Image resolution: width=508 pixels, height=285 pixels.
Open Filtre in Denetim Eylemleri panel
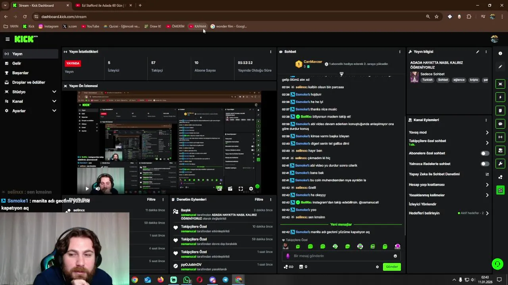pos(259,199)
